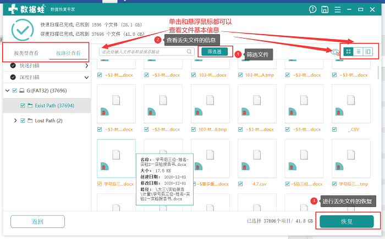The width and height of the screenshot is (385, 239).
Task: Click the file list vertical scrollbar
Action: point(378,73)
